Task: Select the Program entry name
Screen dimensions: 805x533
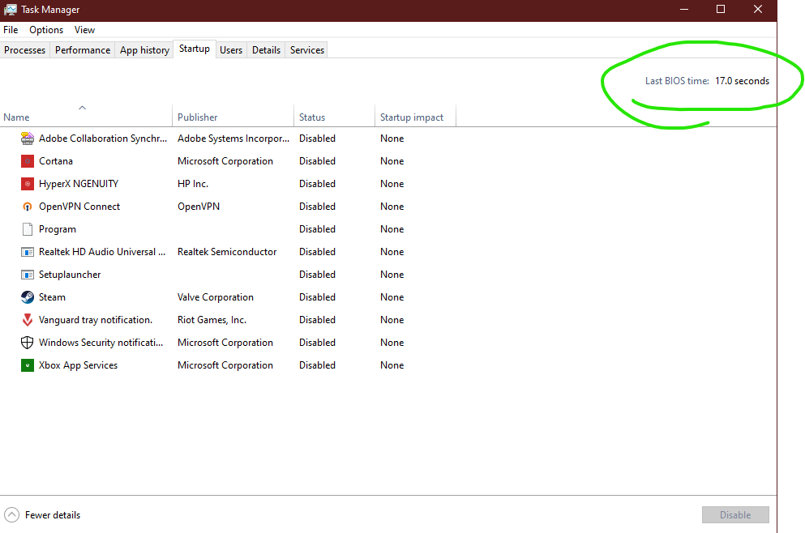Action: point(58,229)
